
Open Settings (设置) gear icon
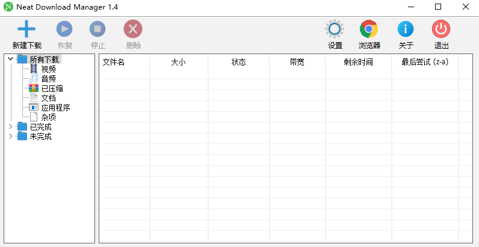pos(335,29)
